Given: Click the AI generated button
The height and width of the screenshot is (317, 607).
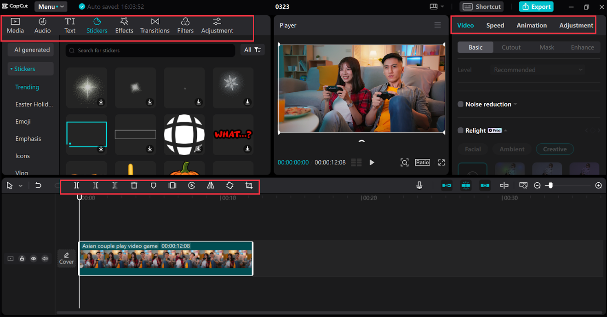Looking at the screenshot, I should [x=32, y=50].
